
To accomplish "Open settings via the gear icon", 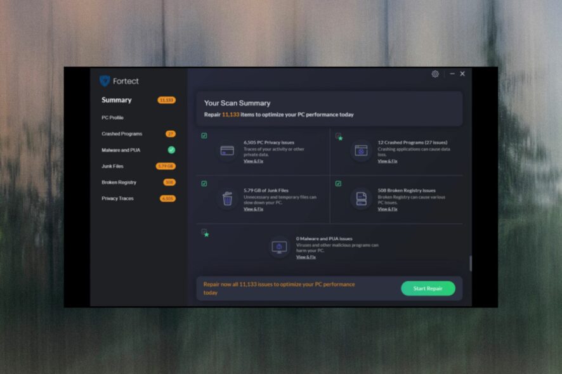I will (435, 74).
